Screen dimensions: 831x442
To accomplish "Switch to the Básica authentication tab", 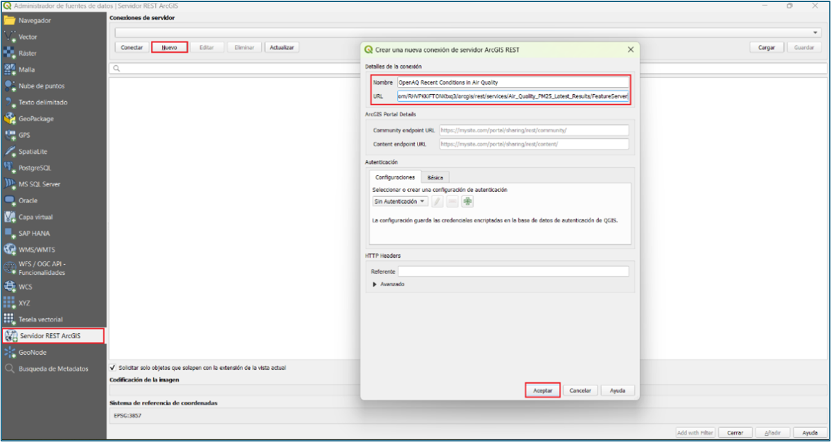I will [x=435, y=177].
